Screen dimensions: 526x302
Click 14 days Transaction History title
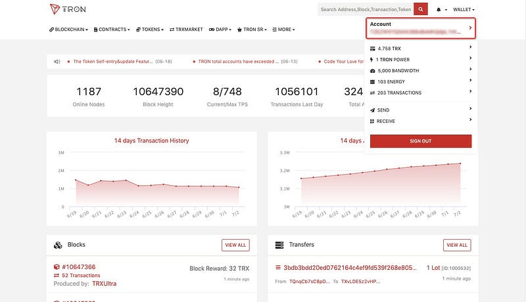click(x=151, y=140)
